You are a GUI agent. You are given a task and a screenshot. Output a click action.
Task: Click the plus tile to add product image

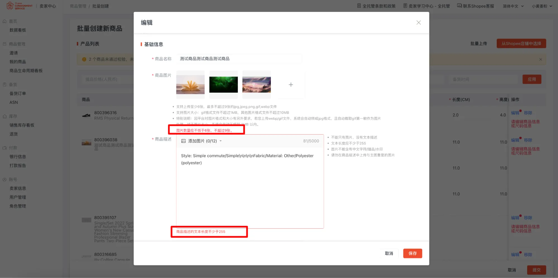[x=291, y=85]
